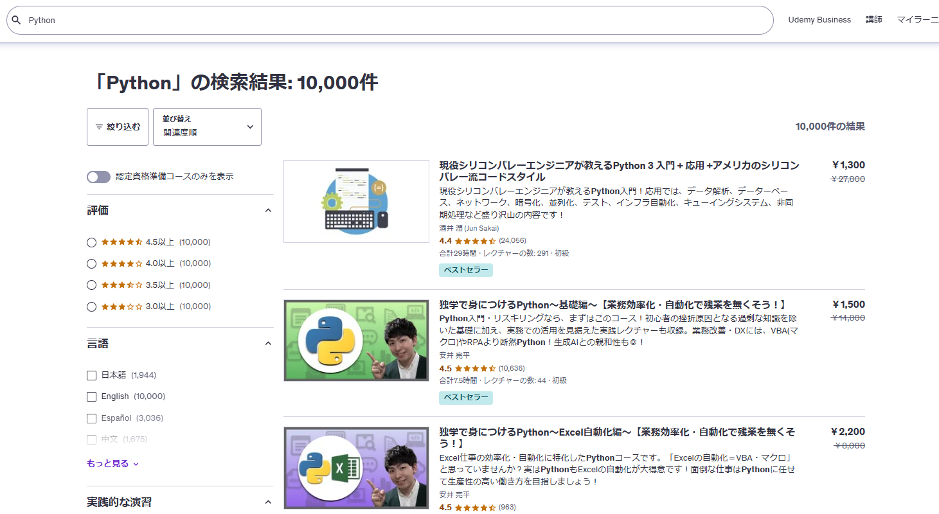Check the 日本語 language checkbox

point(91,375)
